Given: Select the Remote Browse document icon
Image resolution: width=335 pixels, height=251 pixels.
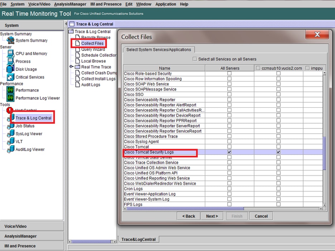Looking at the screenshot, I should click(x=78, y=37).
